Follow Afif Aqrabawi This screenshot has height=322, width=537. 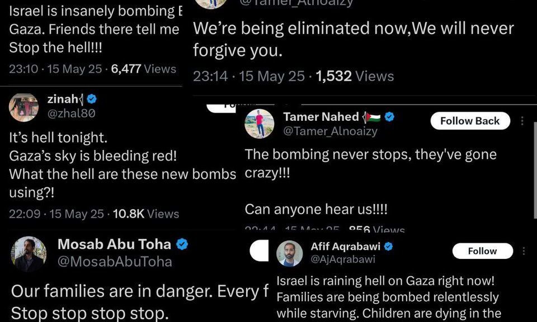coord(482,251)
